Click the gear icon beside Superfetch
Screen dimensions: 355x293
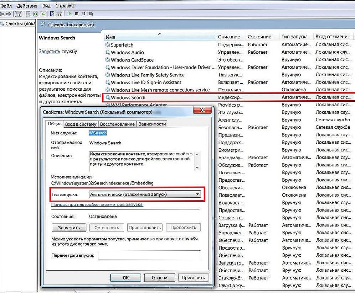click(108, 45)
